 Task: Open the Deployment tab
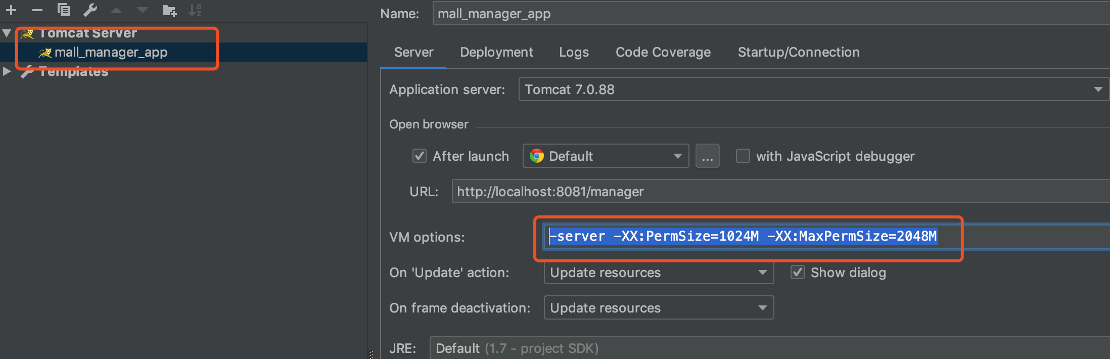[x=496, y=52]
